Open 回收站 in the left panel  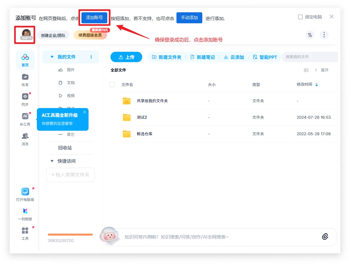[x=65, y=148]
